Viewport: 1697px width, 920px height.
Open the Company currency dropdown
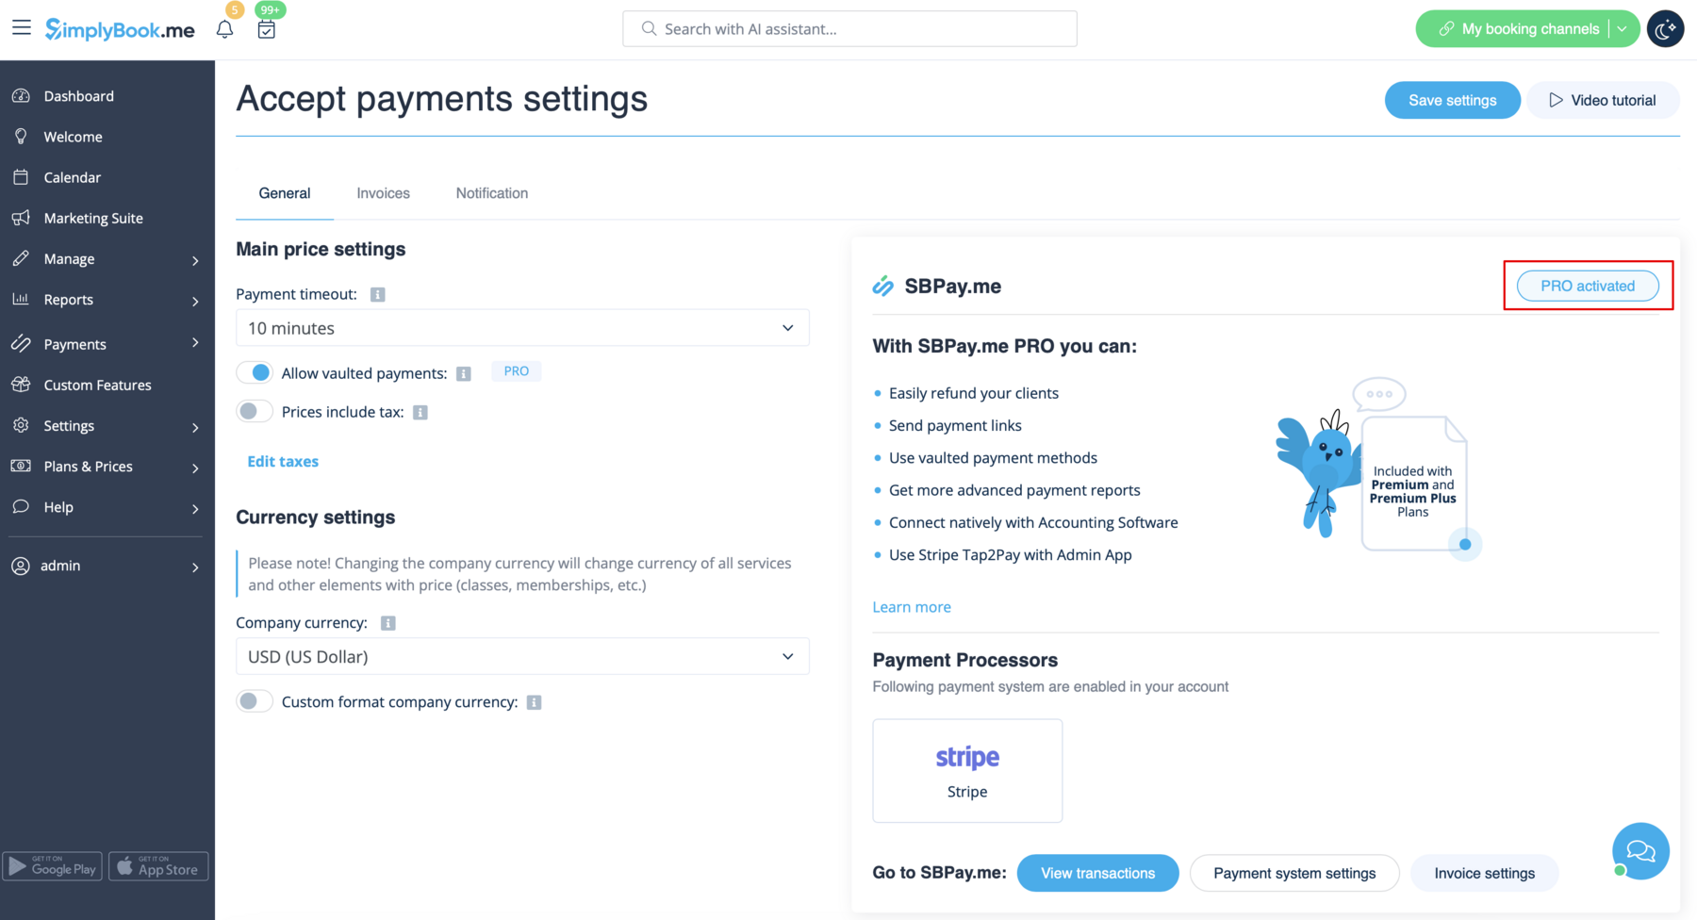pos(522,656)
